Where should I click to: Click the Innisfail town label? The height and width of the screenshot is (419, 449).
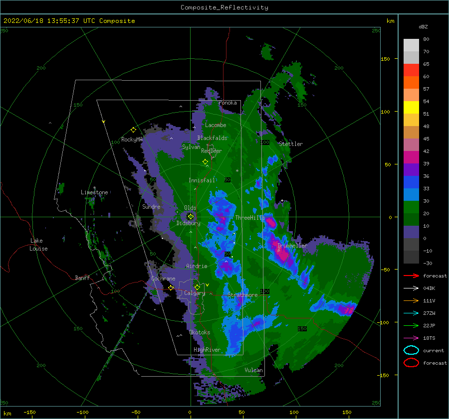(x=202, y=180)
